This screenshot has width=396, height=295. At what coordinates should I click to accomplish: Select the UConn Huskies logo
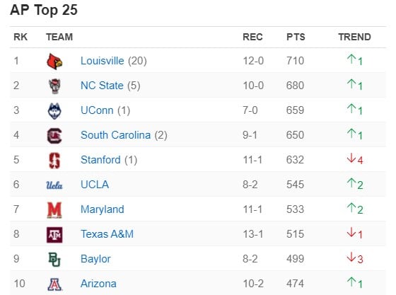coord(54,111)
